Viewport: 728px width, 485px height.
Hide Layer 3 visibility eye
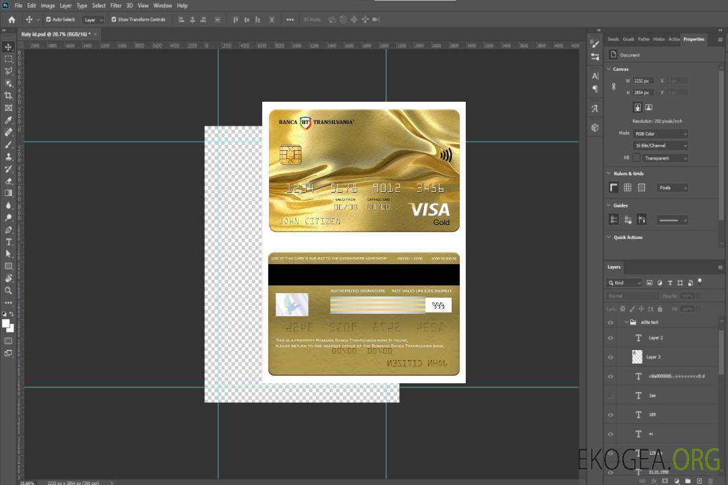click(611, 358)
